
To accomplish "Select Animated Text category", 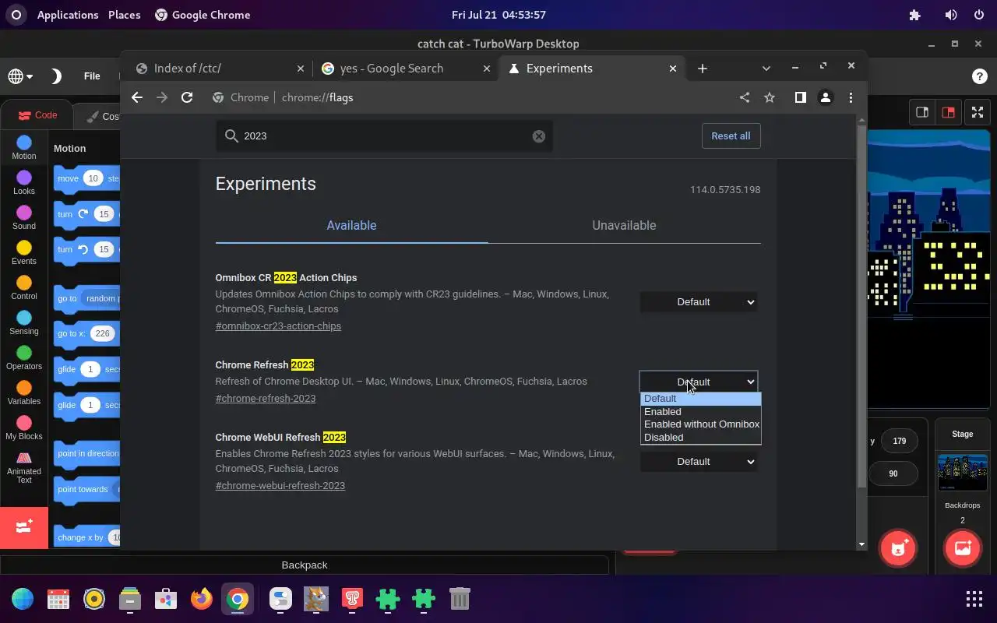I will click(x=24, y=467).
